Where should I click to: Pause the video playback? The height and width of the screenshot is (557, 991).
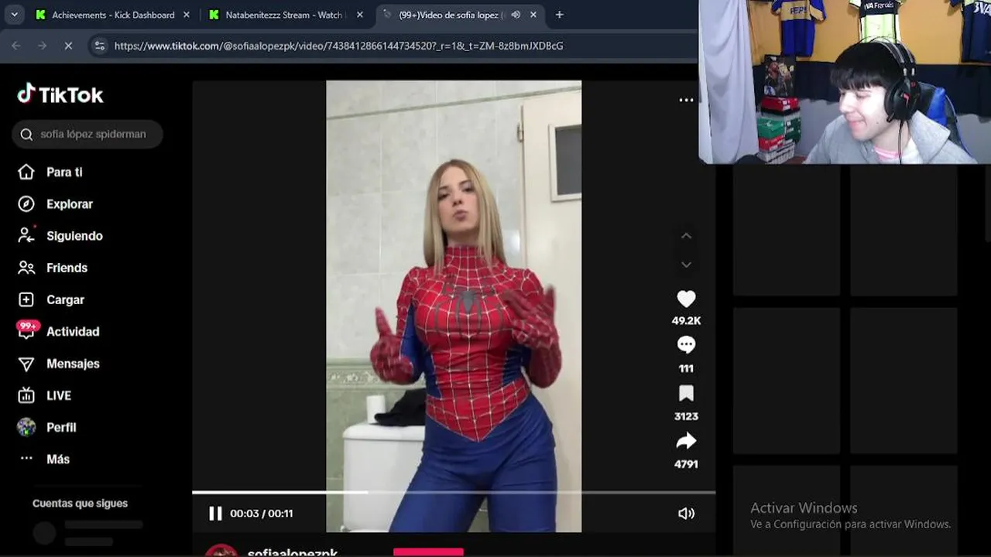pyautogui.click(x=215, y=513)
